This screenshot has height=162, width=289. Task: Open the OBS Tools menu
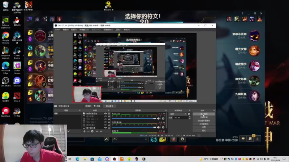(118, 30)
